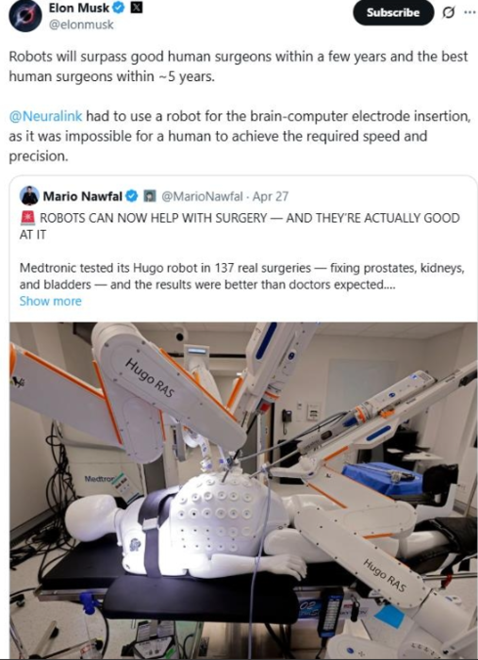The height and width of the screenshot is (660, 478).
Task: Follow the @Neuralink mention link
Action: (x=45, y=116)
